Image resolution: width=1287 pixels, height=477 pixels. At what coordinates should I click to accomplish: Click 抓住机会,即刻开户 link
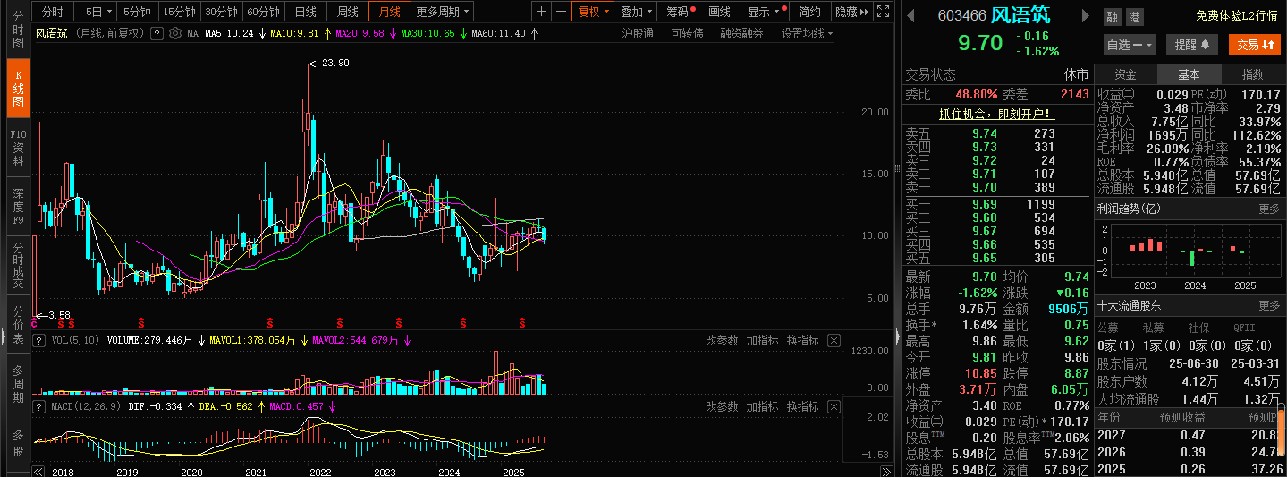coord(996,114)
